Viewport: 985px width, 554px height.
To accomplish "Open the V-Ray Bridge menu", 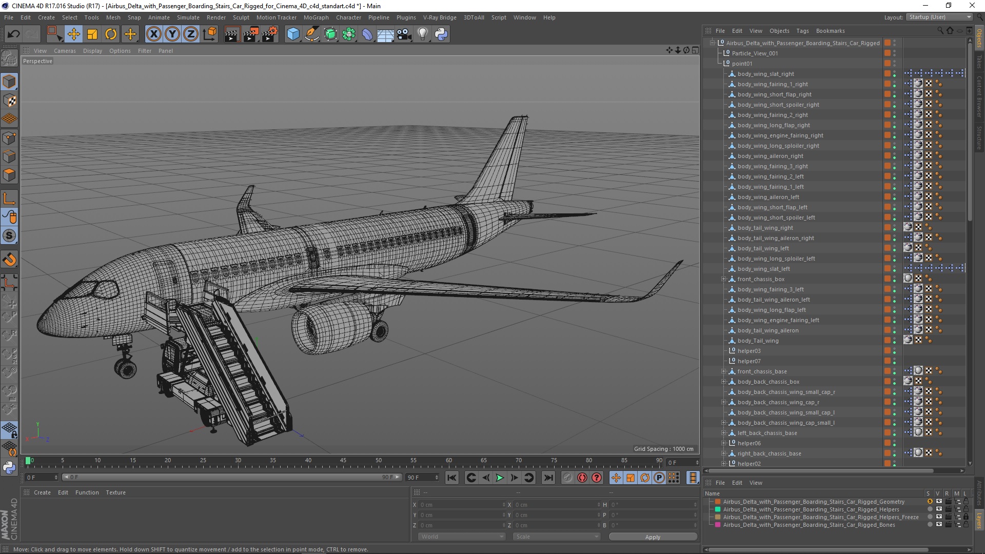I will click(440, 17).
